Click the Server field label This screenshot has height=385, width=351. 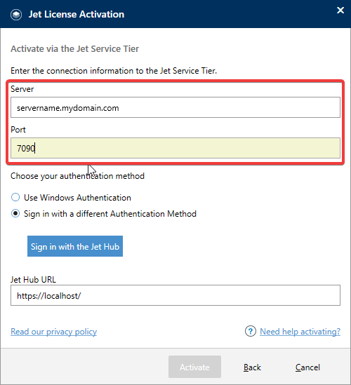(22, 89)
